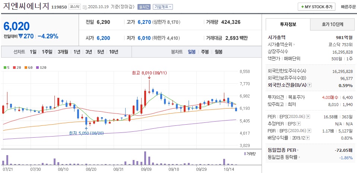Click the 최고 8,010 (09/11) chart annotation

[149, 73]
